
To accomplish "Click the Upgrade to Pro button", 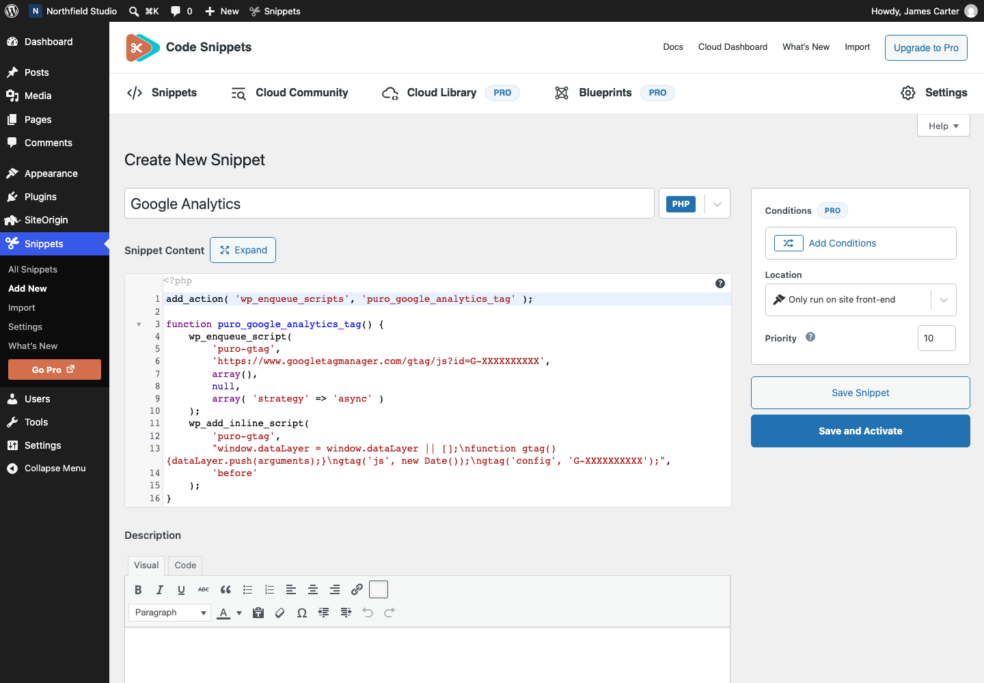I will [926, 48].
